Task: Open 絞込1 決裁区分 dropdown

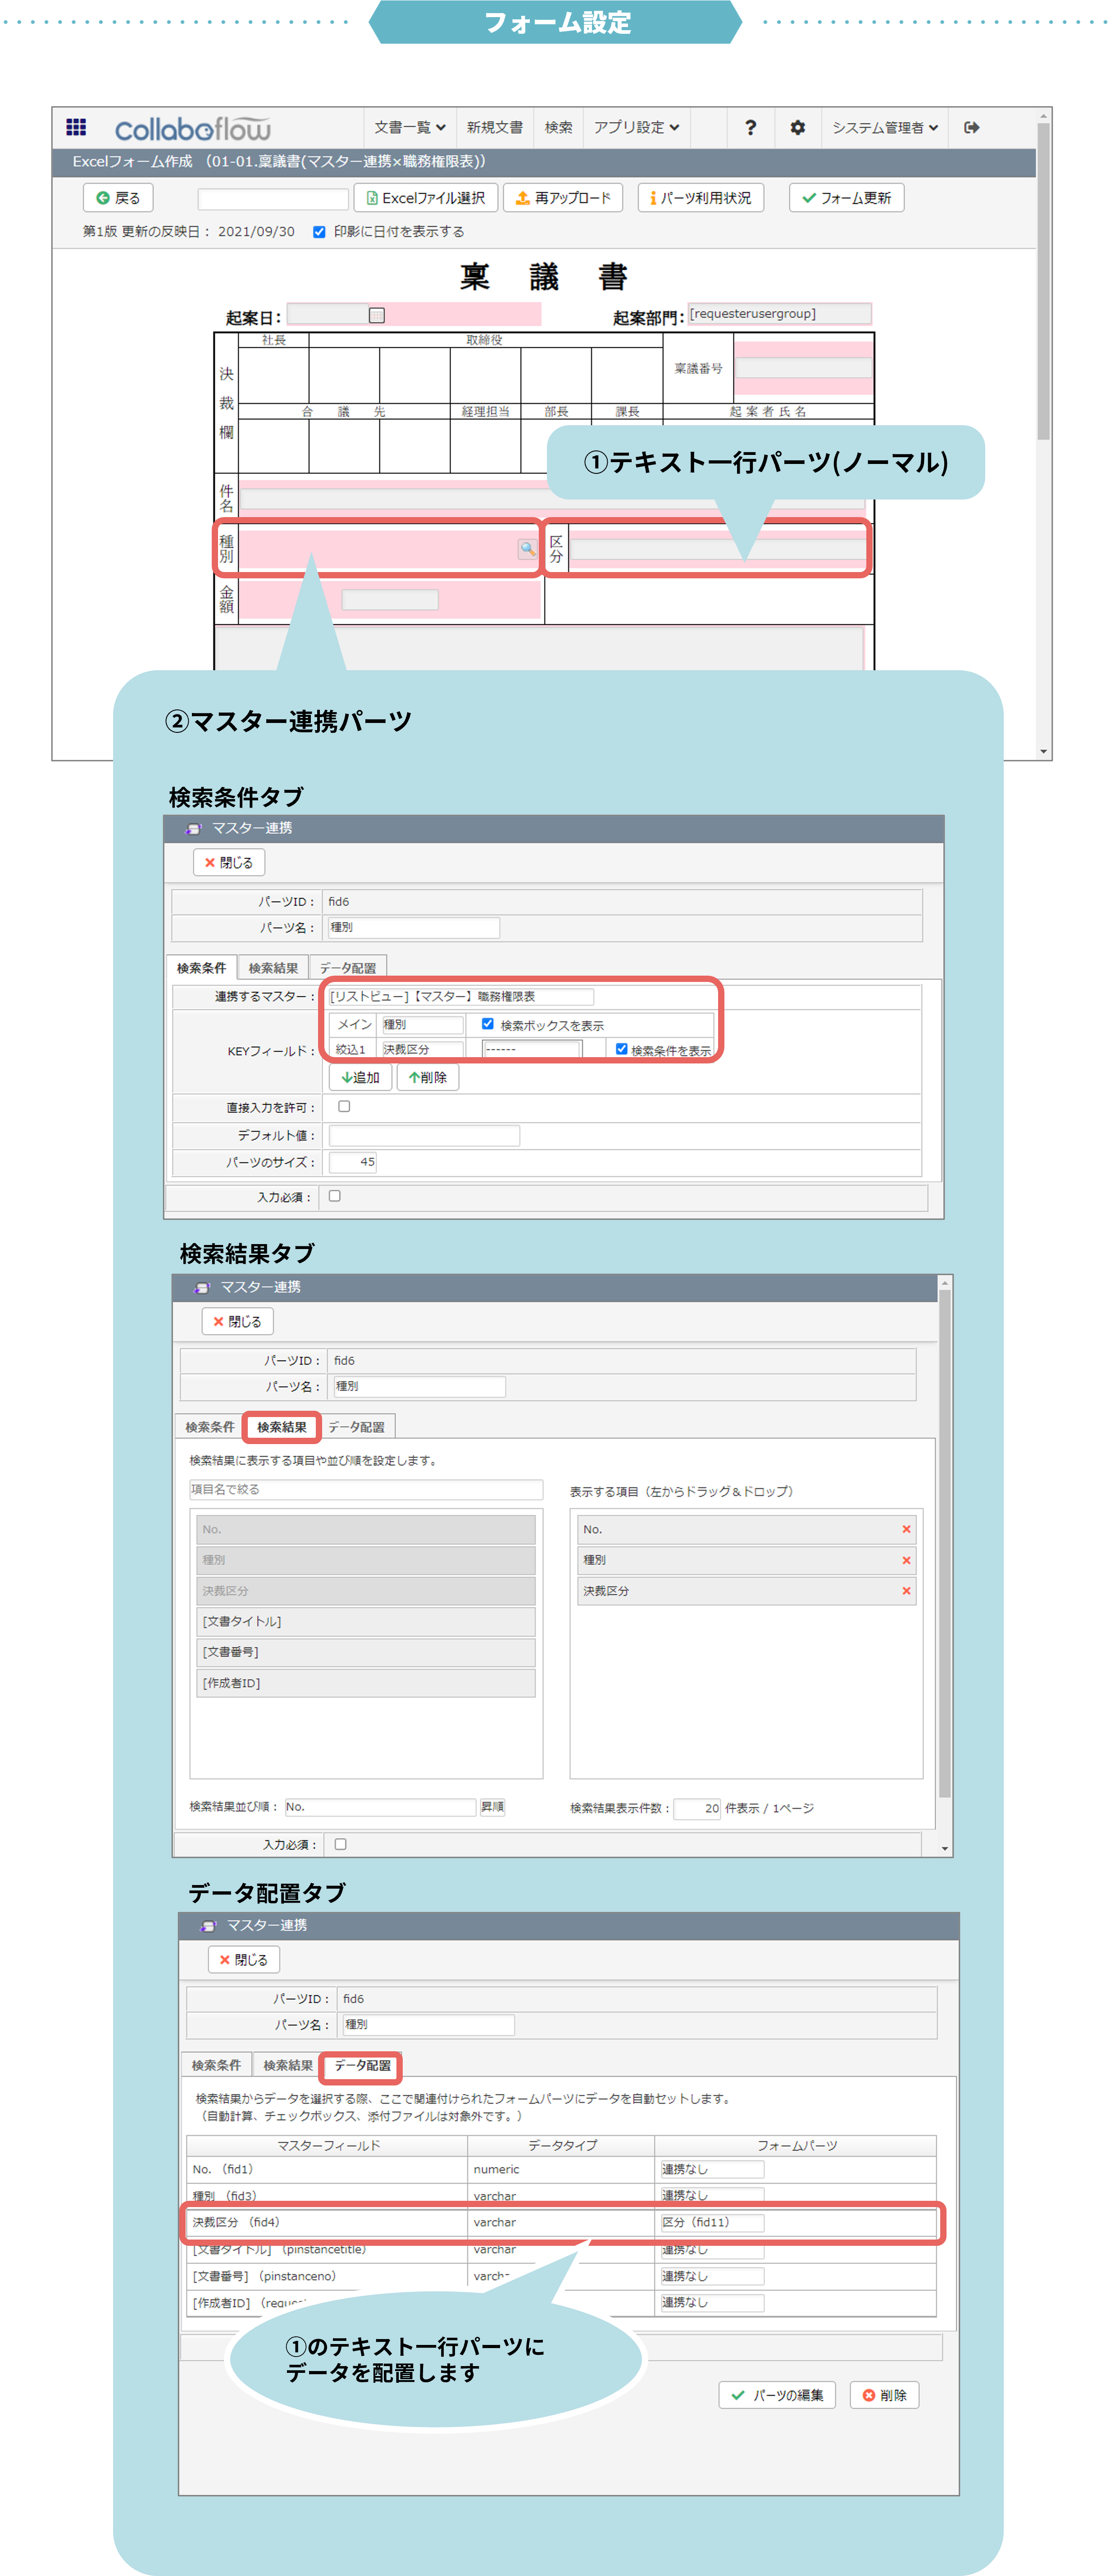Action: (x=422, y=1050)
